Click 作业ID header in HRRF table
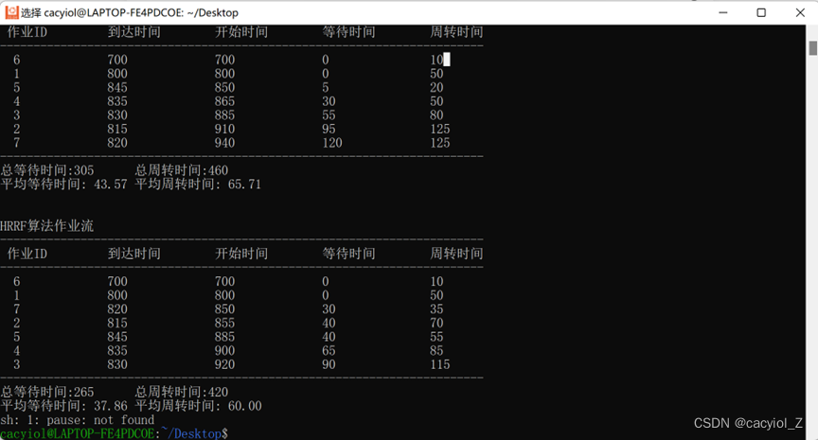818x440 pixels. click(27, 254)
